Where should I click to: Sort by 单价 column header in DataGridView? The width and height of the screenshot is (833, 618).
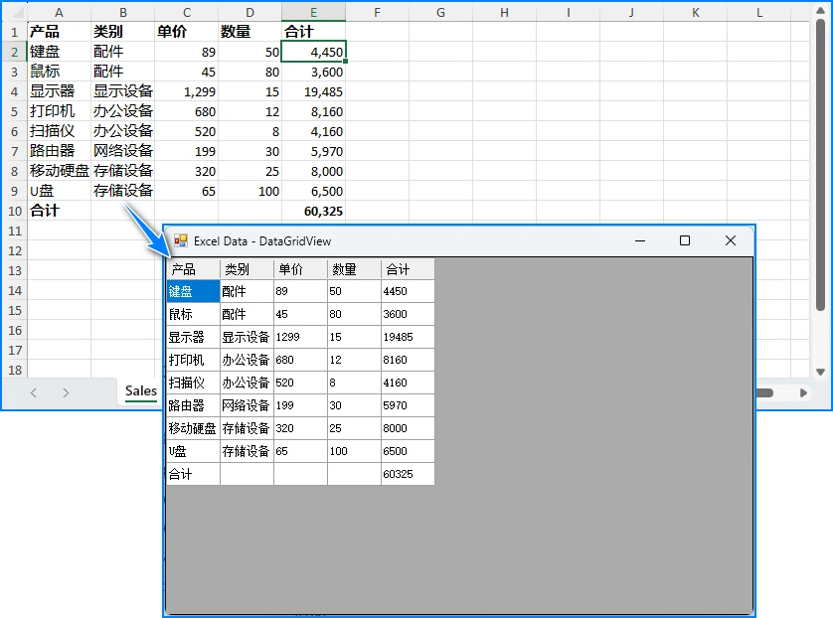[x=300, y=269]
